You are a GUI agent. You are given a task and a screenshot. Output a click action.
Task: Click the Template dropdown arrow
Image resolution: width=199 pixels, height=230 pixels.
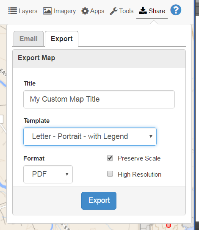[x=151, y=136]
